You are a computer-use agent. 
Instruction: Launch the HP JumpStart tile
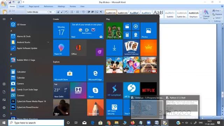pyautogui.click(x=114, y=90)
